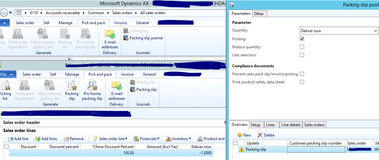
Task: Enable Reduce quantity checkbox
Action: 302,47
